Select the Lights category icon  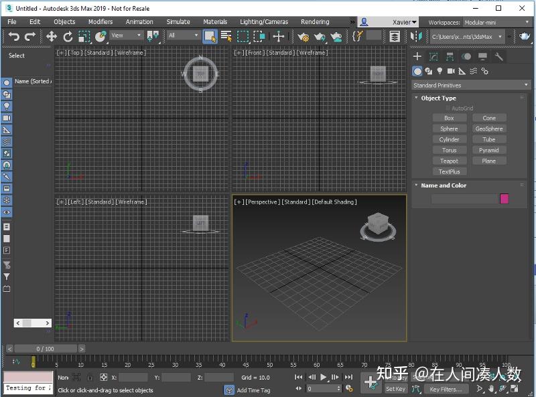(440, 71)
